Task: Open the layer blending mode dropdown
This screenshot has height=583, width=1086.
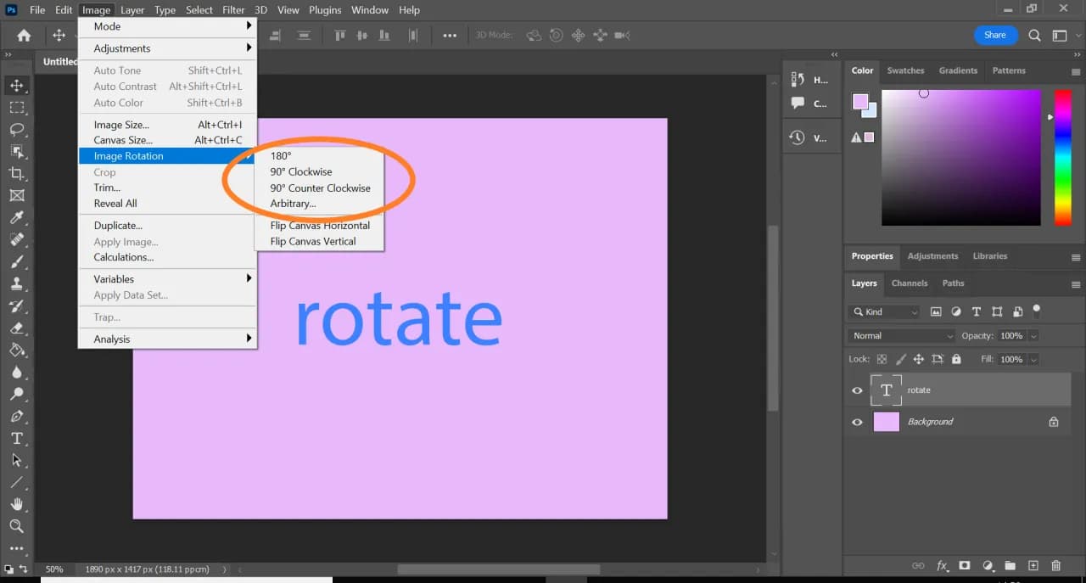Action: coord(899,335)
